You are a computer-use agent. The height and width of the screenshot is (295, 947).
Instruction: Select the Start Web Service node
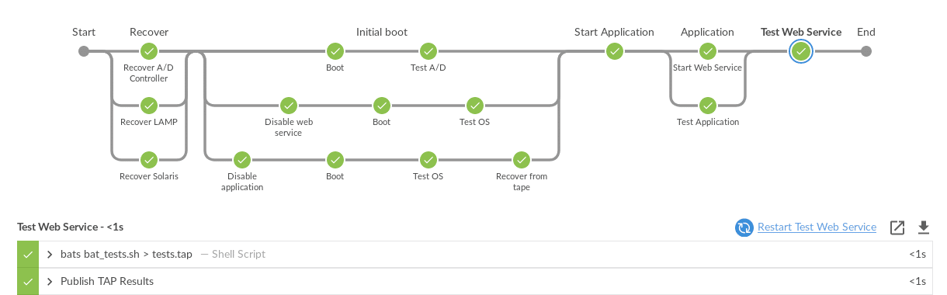tap(708, 51)
